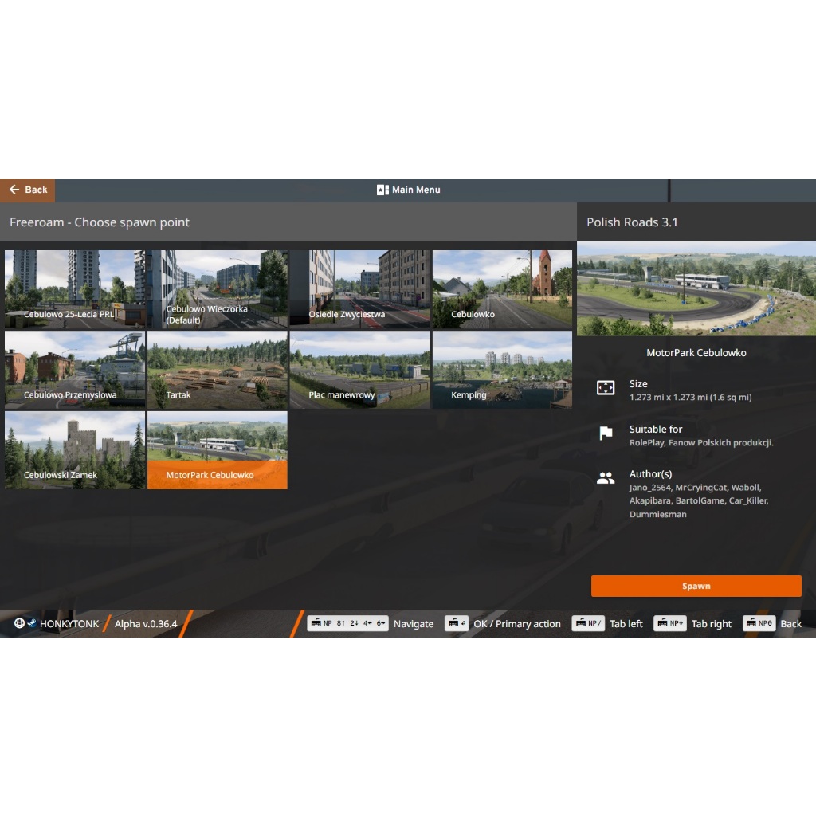
Task: Select Cebulowo Przemyslowa spawn point
Action: pyautogui.click(x=75, y=370)
